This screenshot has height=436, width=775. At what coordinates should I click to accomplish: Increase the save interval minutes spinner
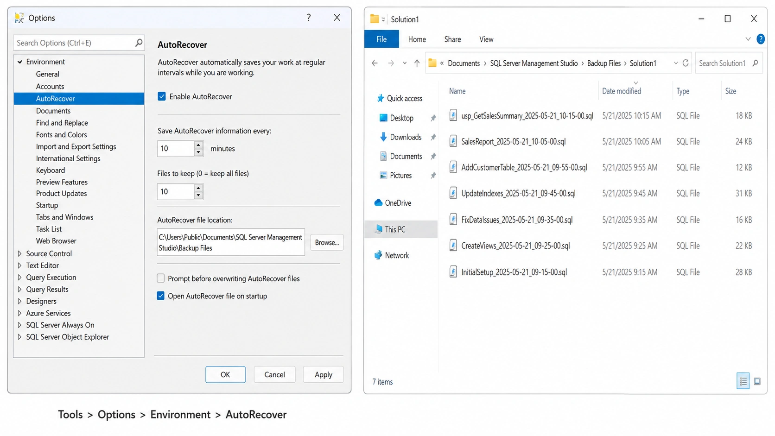[198, 145]
